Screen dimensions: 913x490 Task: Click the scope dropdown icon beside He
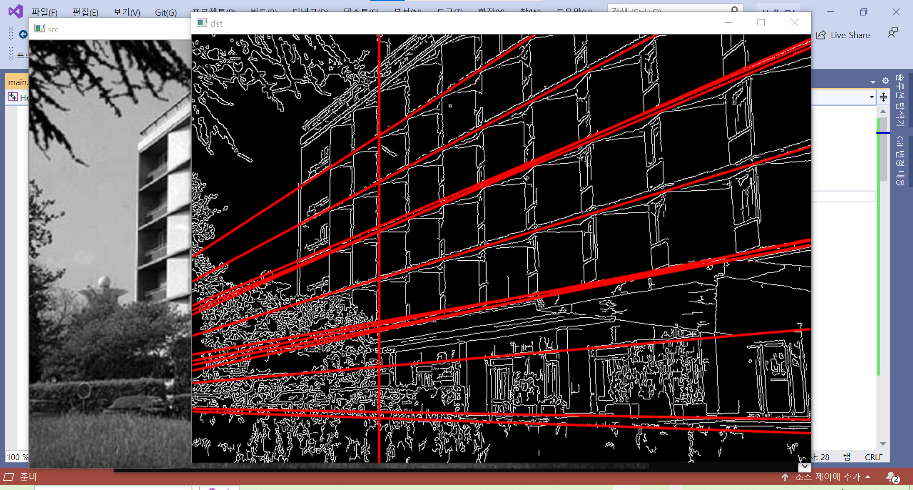point(12,97)
